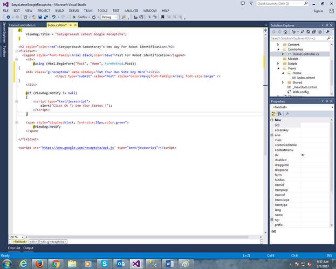Click the Sign in link
The width and height of the screenshot is (336, 269).
point(318,11)
